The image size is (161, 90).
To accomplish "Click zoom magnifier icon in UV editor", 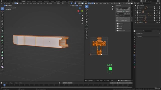I will [x=113, y=6].
